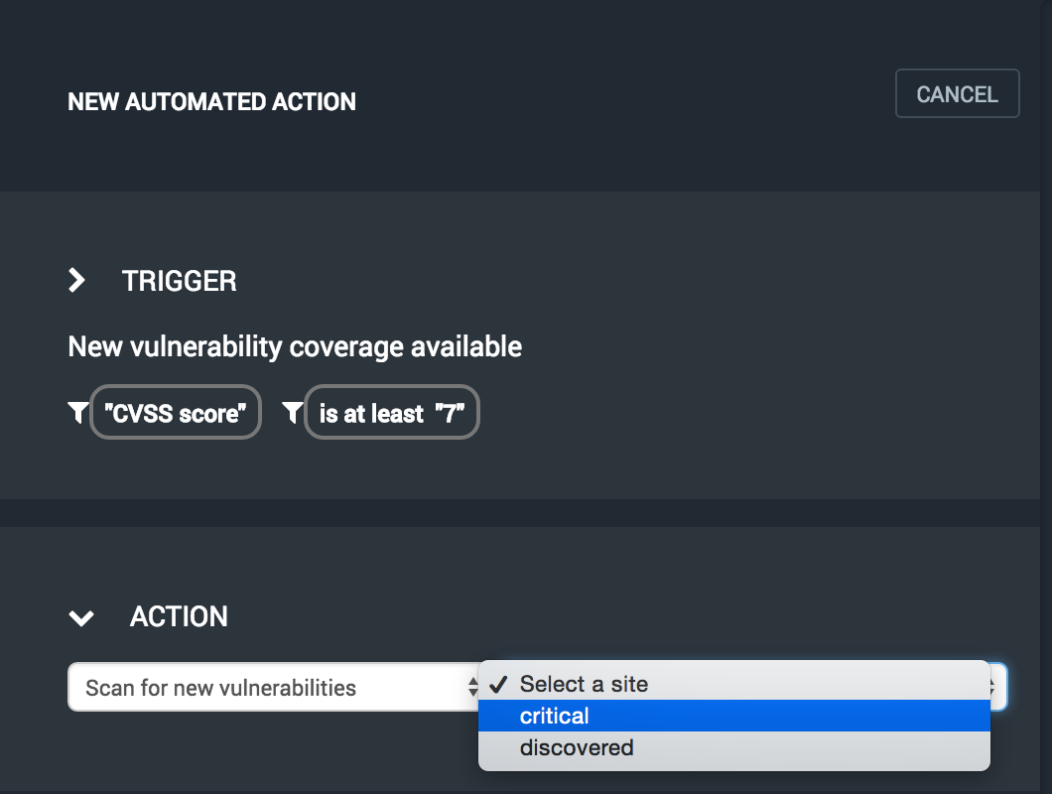Viewport: 1052px width, 794px height.
Task: Choose the "discovered" site option
Action: 577,747
